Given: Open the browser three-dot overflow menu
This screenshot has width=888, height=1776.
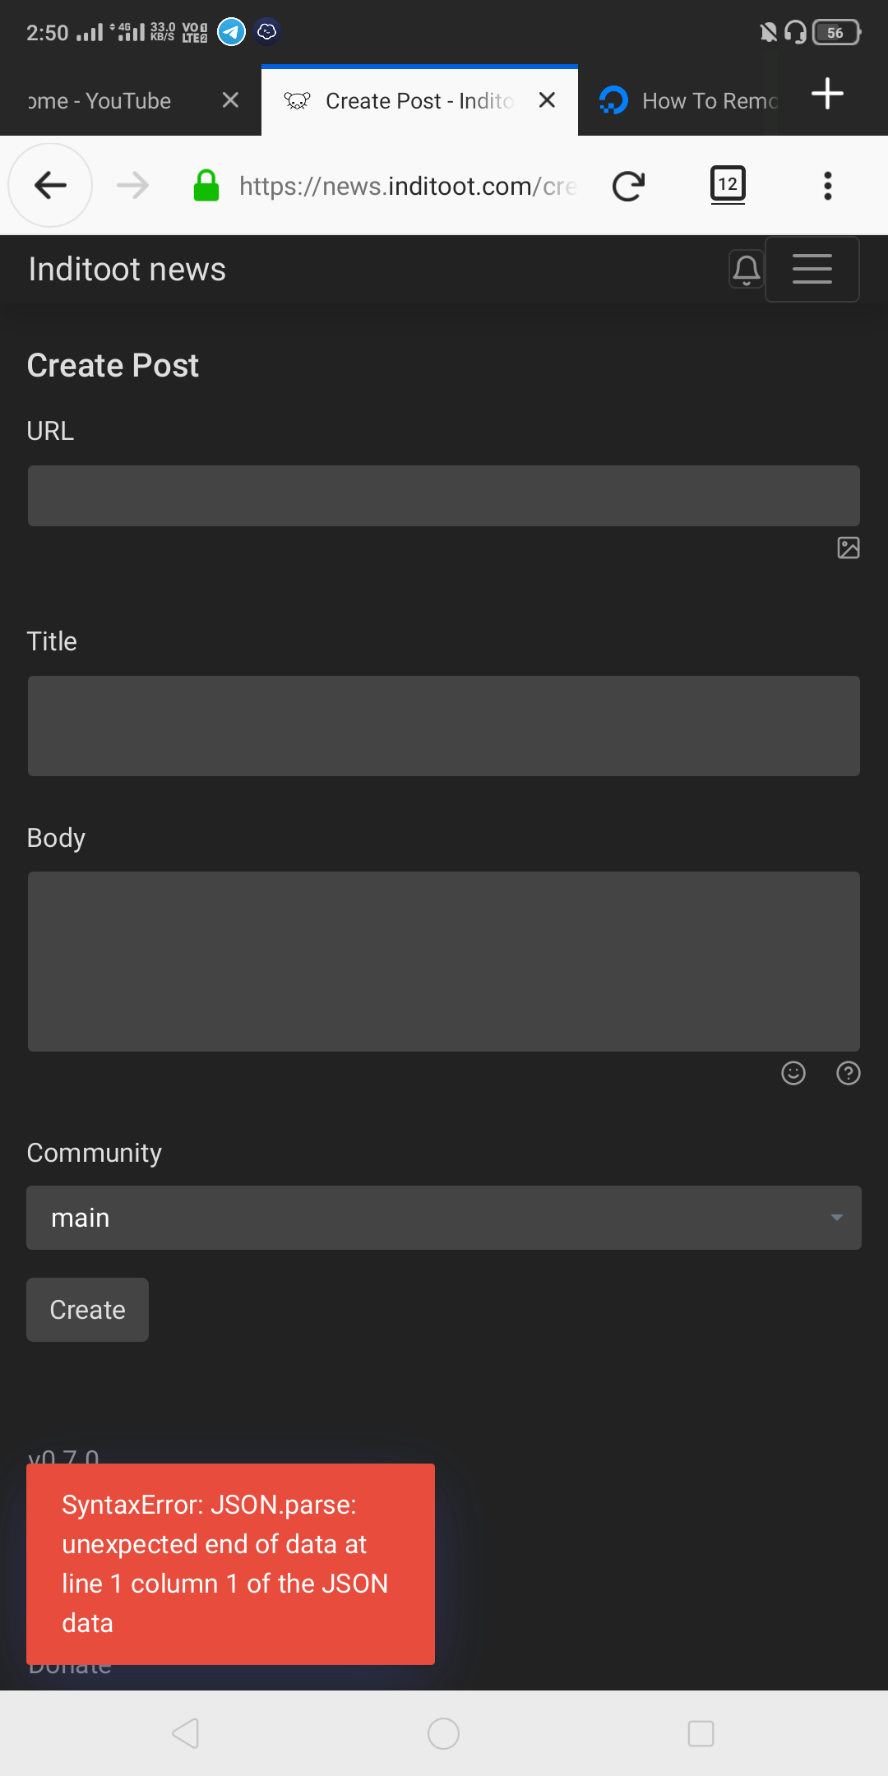Looking at the screenshot, I should tap(827, 185).
